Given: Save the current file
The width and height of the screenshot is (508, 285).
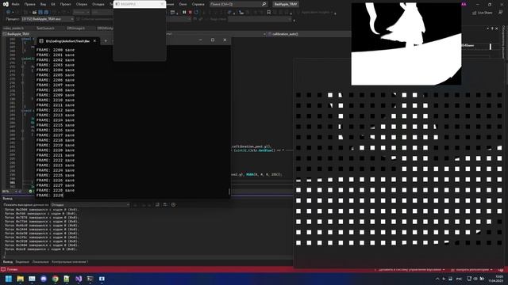Looking at the screenshot, I should pyautogui.click(x=40, y=13).
